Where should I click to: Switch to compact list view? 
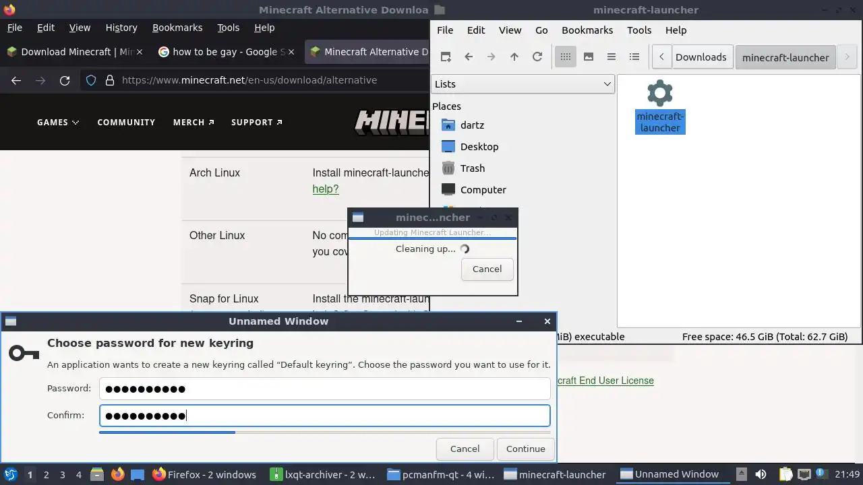[x=612, y=57]
